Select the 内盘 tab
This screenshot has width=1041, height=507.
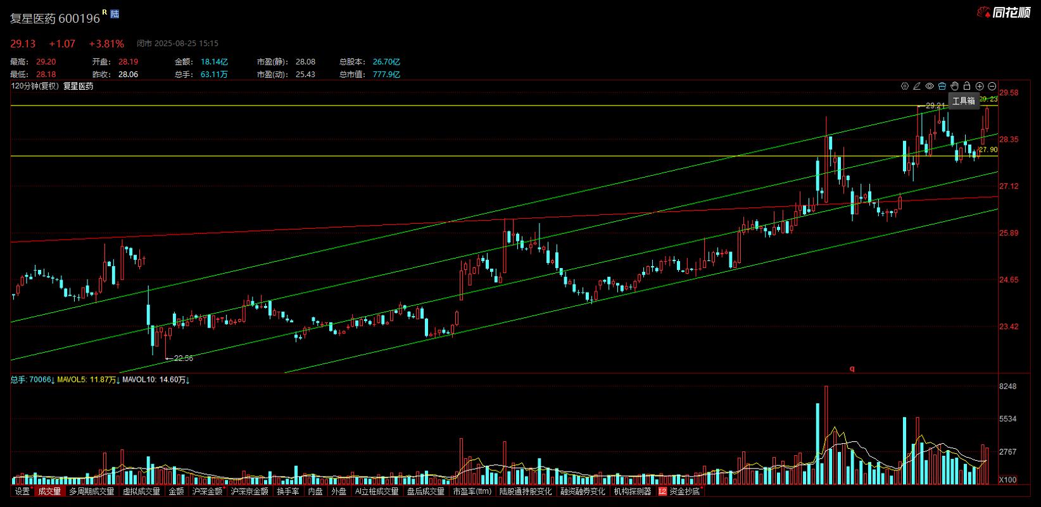(x=315, y=491)
